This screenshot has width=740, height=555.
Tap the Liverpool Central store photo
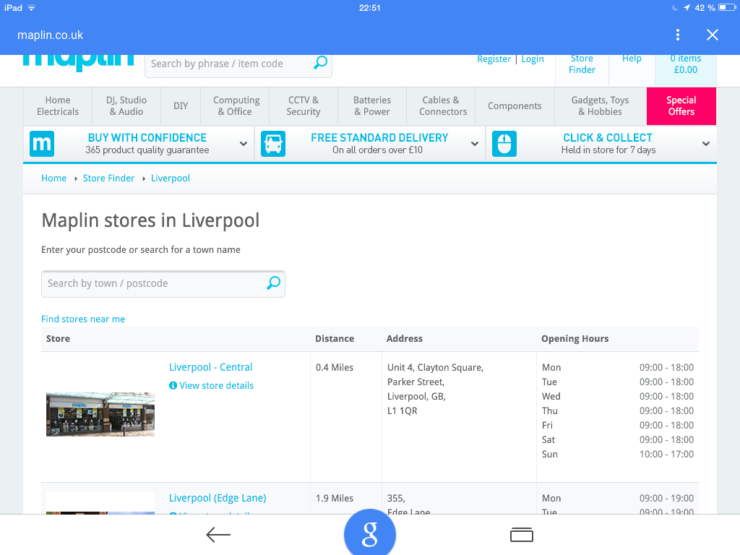point(100,414)
